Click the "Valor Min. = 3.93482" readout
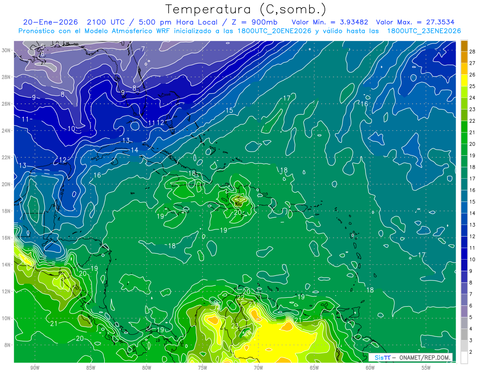This screenshot has width=483, height=373. coord(330,22)
